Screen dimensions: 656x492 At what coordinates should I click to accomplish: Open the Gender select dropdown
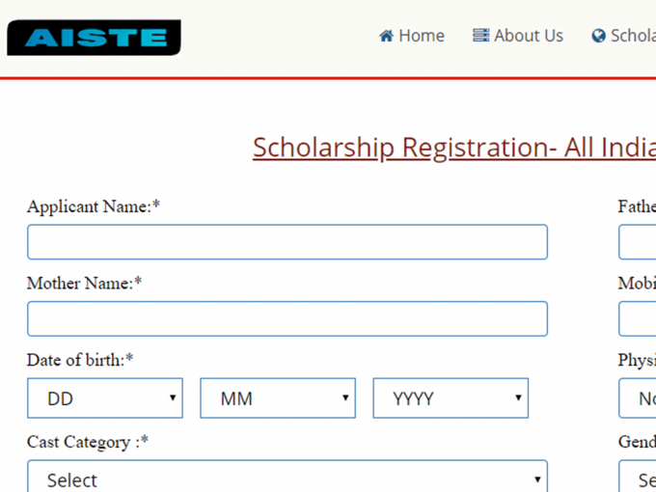click(637, 477)
